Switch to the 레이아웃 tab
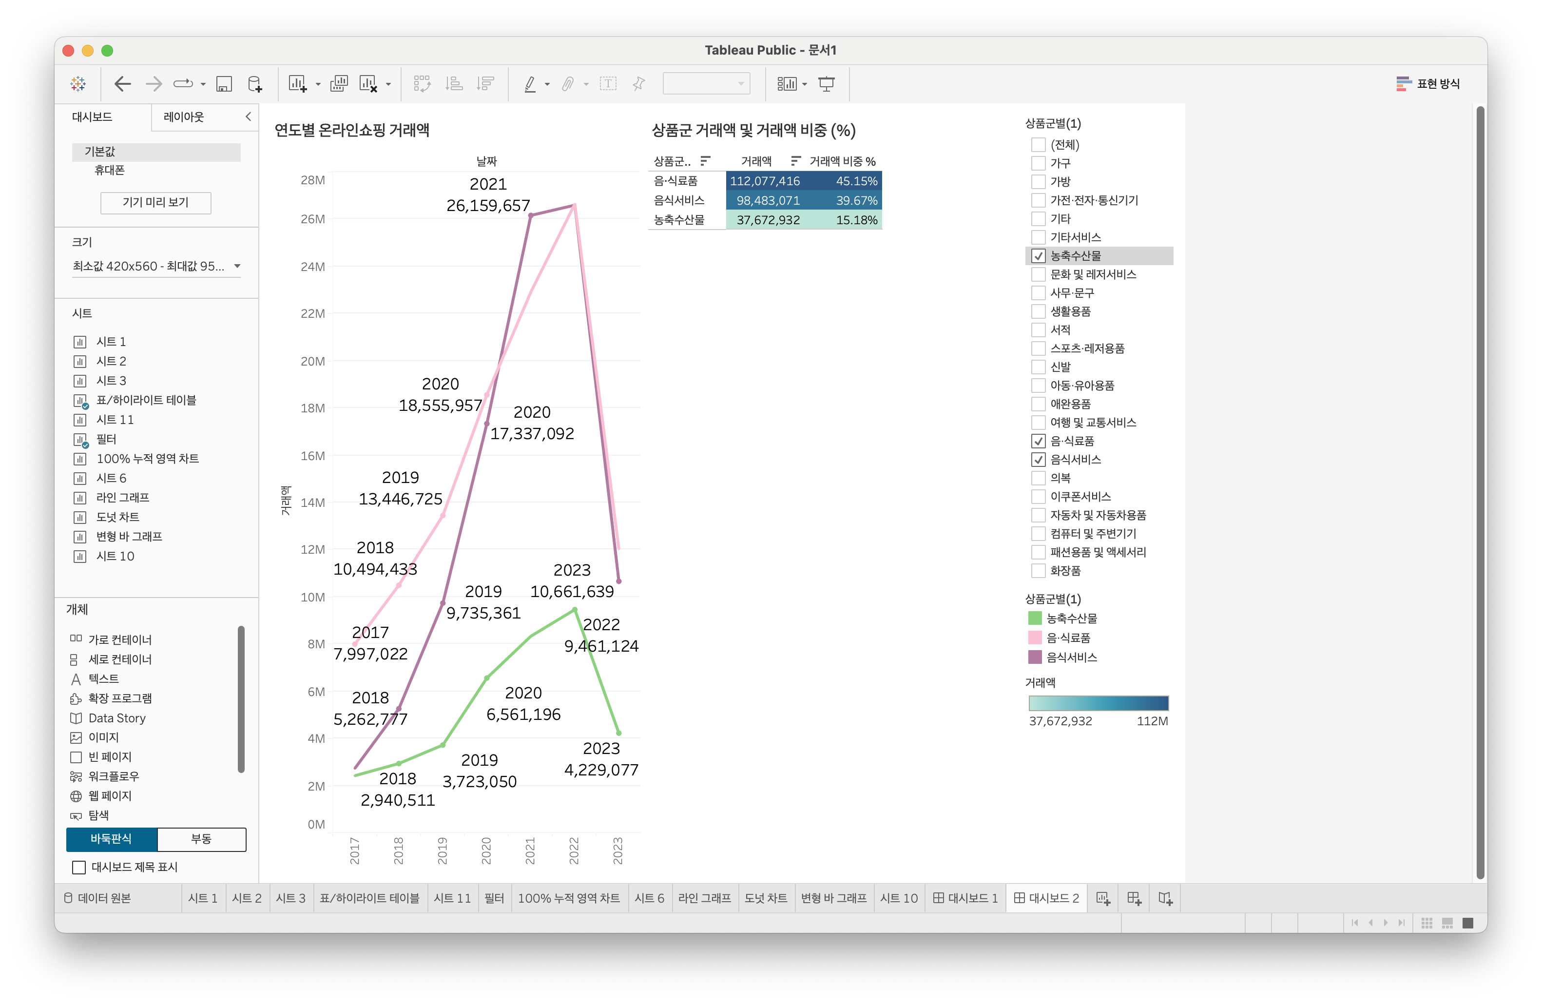The image size is (1542, 1005). pos(183,116)
